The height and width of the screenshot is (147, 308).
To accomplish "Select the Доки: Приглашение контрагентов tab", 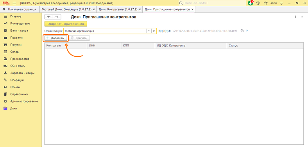I will (x=167, y=9).
